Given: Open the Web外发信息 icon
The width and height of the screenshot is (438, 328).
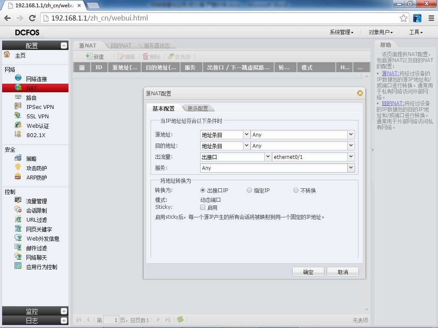Looking at the screenshot, I should (18, 238).
